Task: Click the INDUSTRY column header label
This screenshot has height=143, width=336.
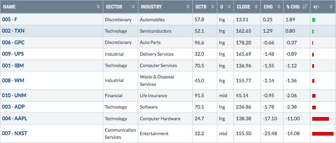Action: [151, 7]
